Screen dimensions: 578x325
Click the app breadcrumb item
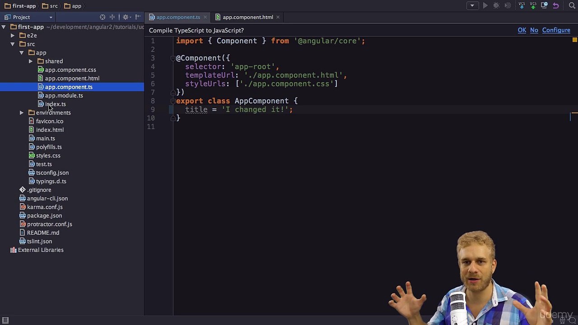pyautogui.click(x=73, y=6)
